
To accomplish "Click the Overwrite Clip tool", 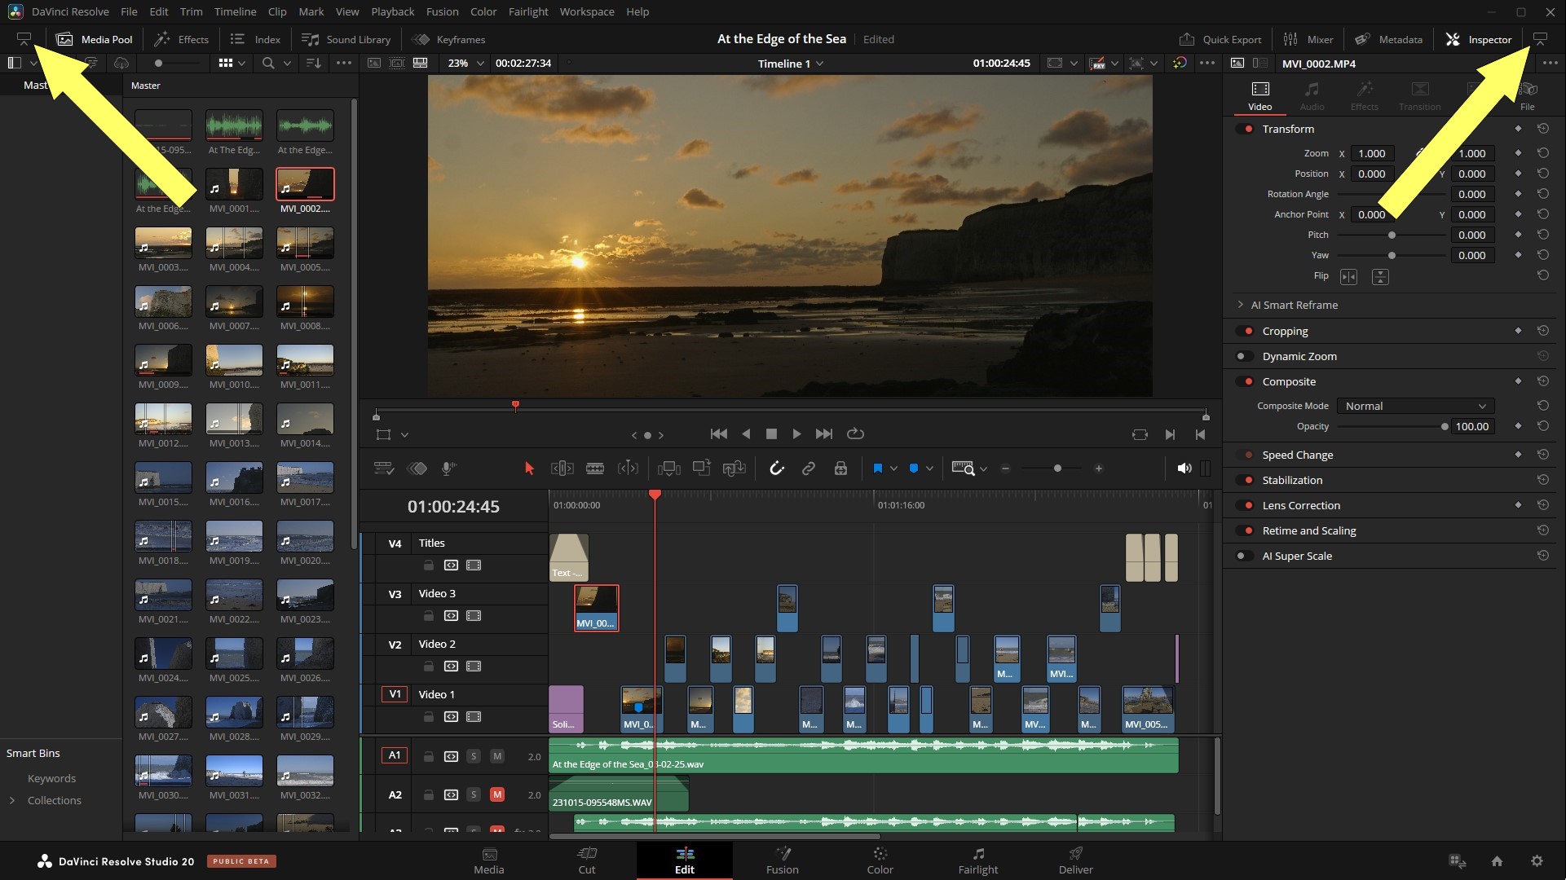I will coord(701,469).
